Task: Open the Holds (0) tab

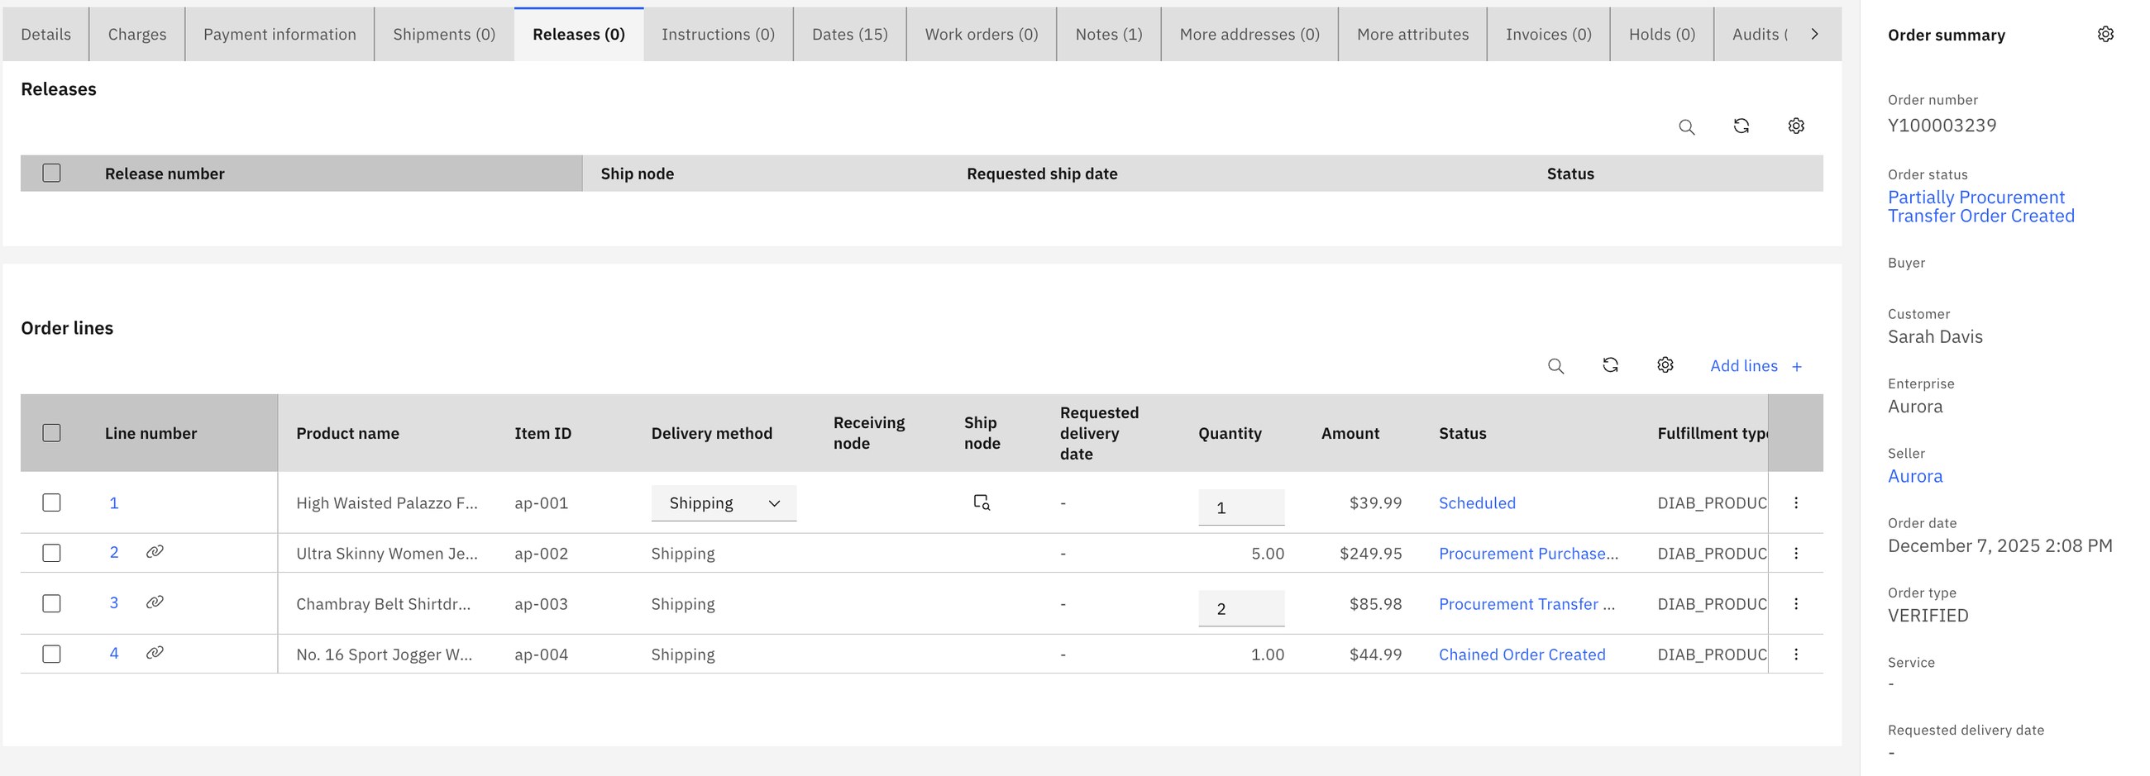Action: 1662,34
